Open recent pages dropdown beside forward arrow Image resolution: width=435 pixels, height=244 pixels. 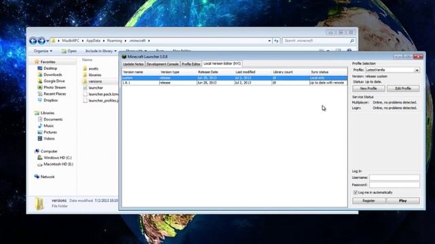(x=48, y=41)
